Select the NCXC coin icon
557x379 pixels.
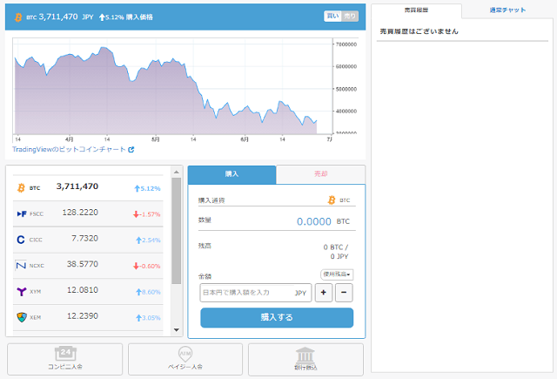tap(21, 265)
